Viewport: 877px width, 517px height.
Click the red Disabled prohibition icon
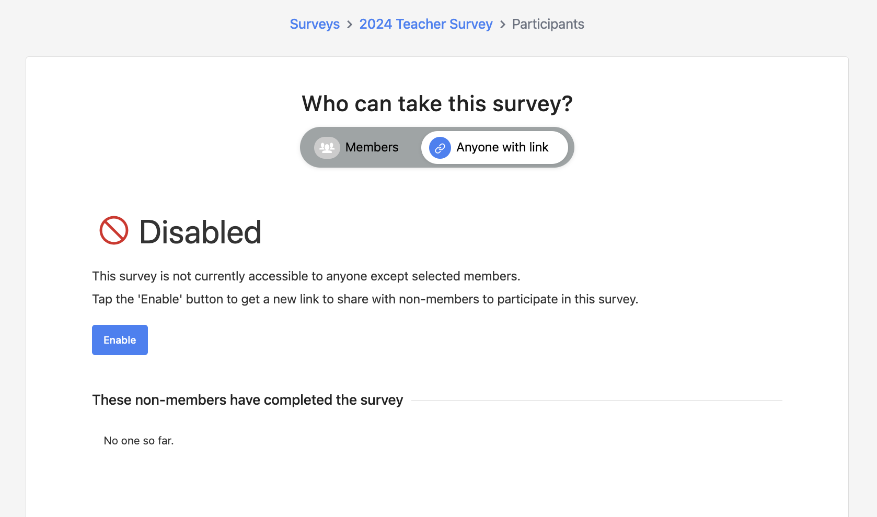point(114,230)
